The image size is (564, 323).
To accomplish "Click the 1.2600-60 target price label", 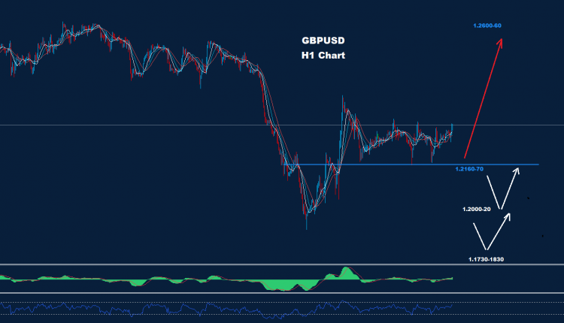I will [x=487, y=26].
